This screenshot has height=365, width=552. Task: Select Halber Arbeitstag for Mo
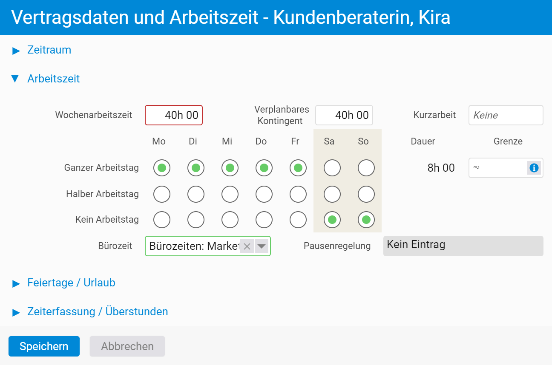point(162,194)
